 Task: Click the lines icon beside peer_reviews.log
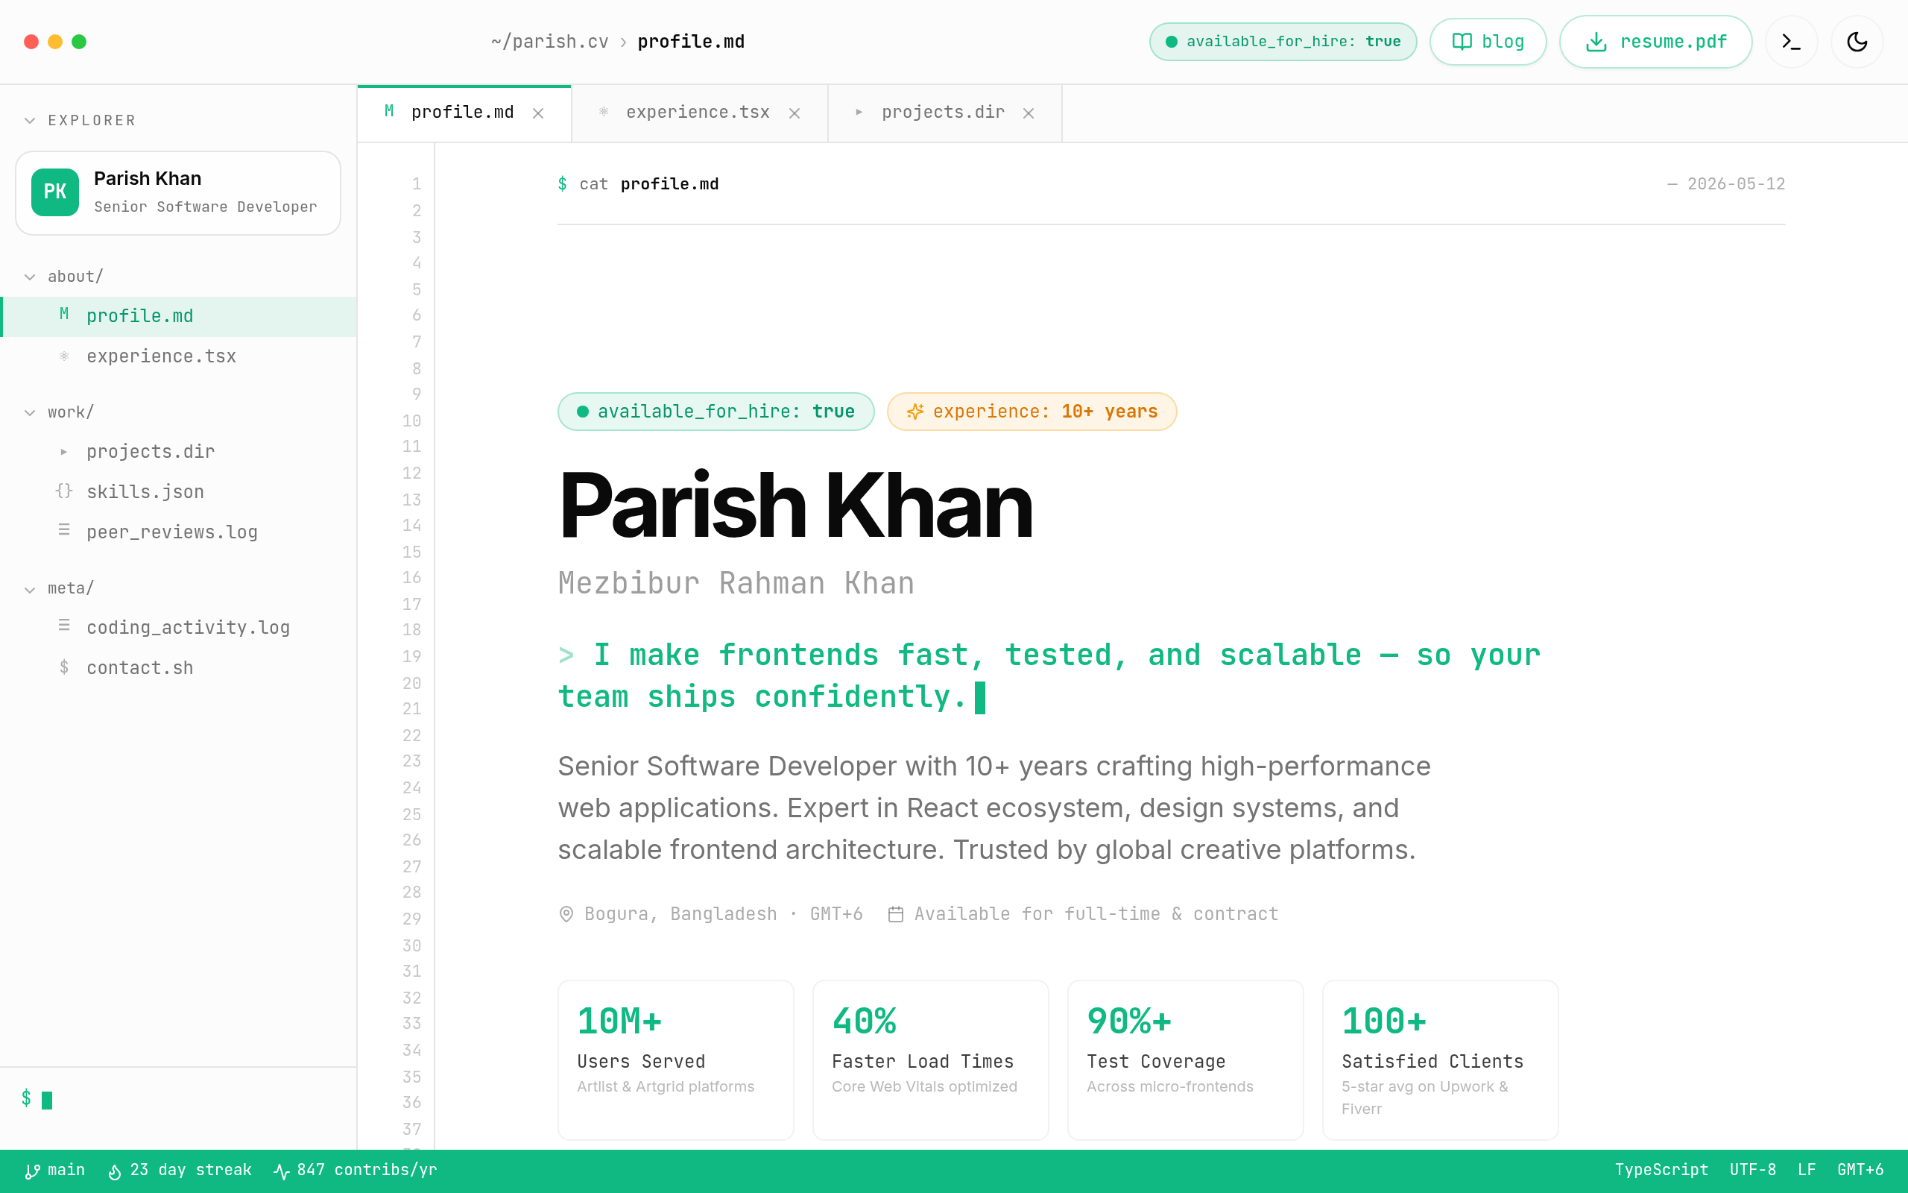click(64, 529)
